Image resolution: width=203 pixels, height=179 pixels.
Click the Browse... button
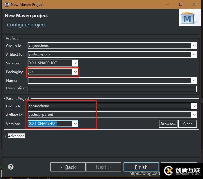point(168,124)
